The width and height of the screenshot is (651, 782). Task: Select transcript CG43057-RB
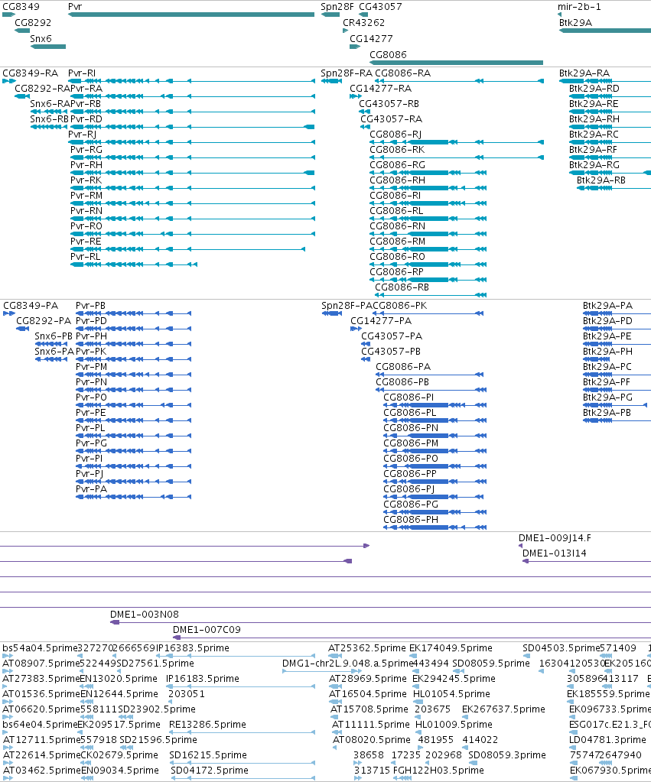[389, 104]
